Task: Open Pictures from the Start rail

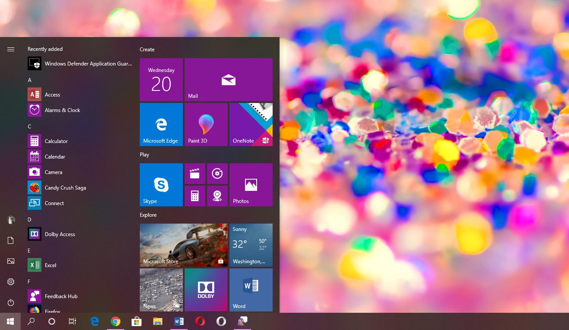Action: (x=11, y=261)
